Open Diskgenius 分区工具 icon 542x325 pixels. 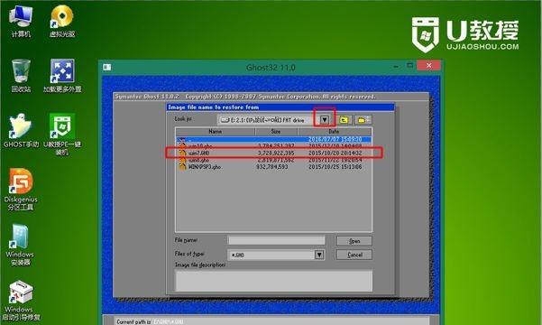(x=21, y=190)
